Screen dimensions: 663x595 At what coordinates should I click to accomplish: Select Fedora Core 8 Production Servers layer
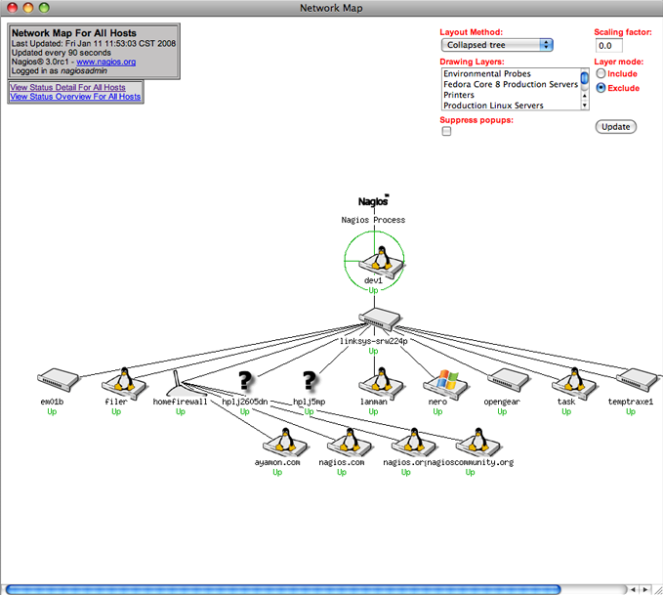pyautogui.click(x=511, y=84)
